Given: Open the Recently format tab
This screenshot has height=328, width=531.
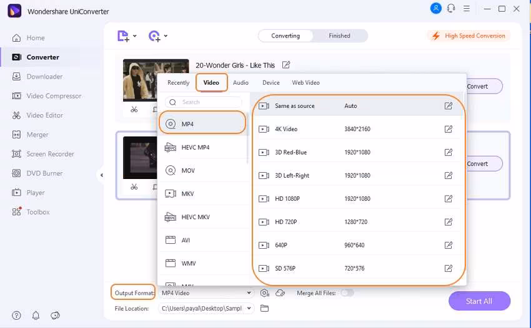Looking at the screenshot, I should (x=179, y=83).
